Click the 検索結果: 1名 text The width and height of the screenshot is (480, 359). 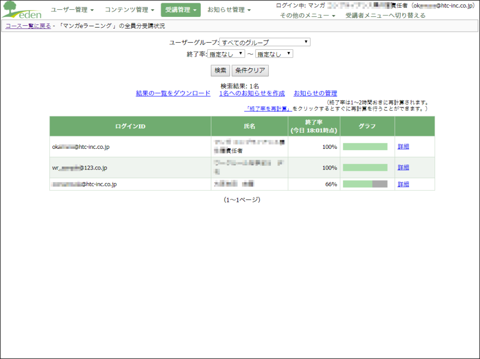point(240,86)
